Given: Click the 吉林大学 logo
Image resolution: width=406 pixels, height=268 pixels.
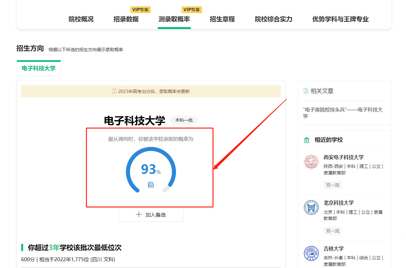Looking at the screenshot, I should click(311, 253).
